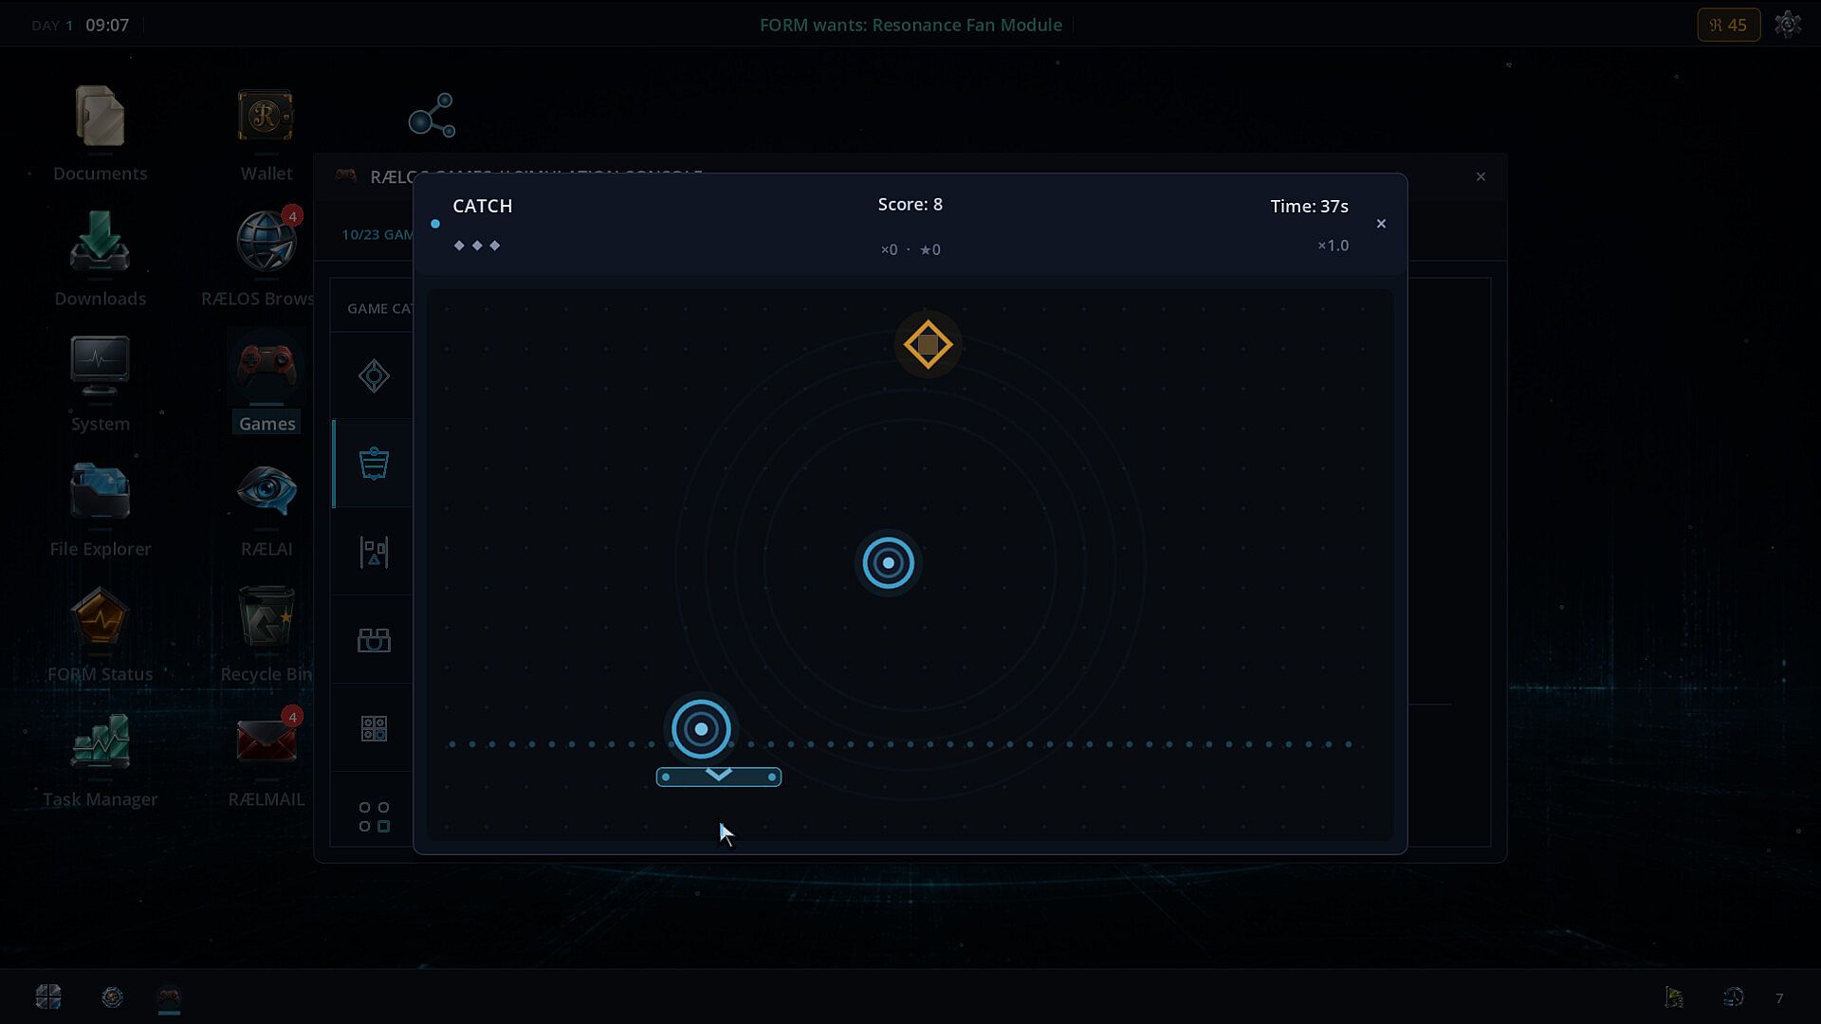Open Task Manager desktop icon
The image size is (1821, 1024).
(100, 741)
